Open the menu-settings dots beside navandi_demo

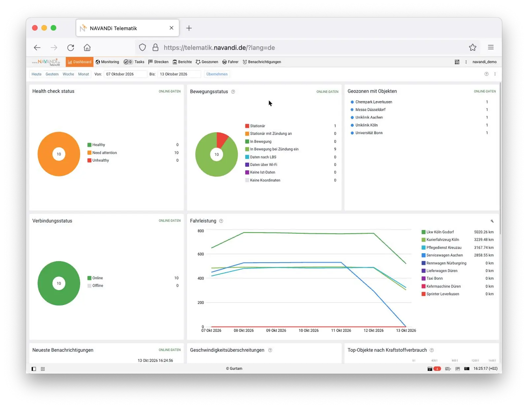[466, 62]
